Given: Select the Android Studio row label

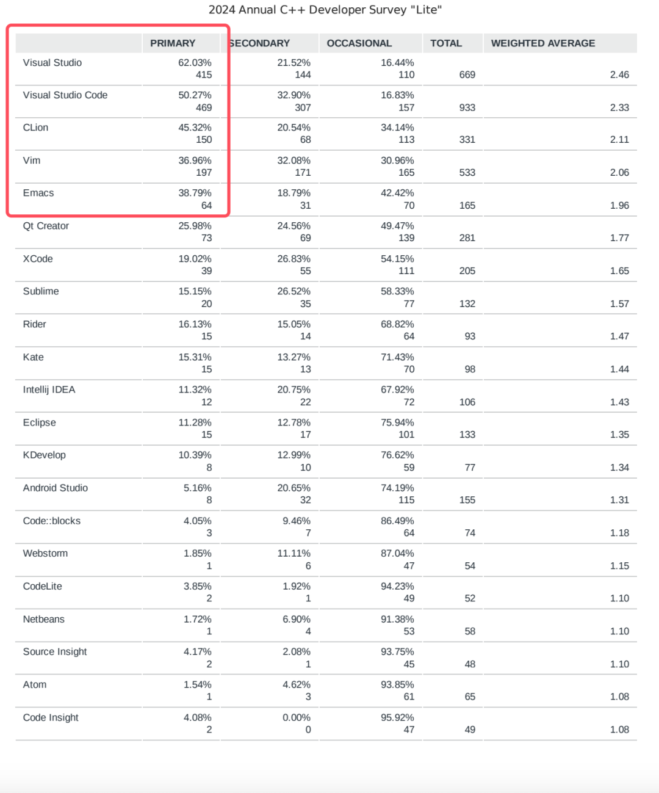Looking at the screenshot, I should point(56,488).
